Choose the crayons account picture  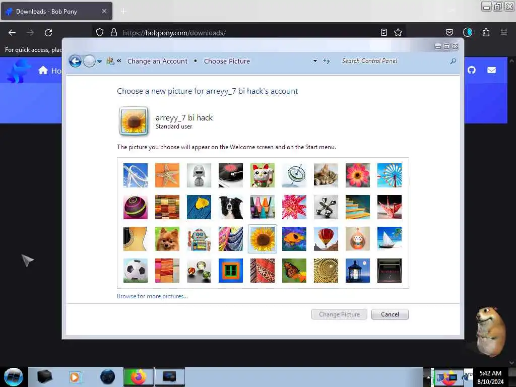[x=262, y=207]
